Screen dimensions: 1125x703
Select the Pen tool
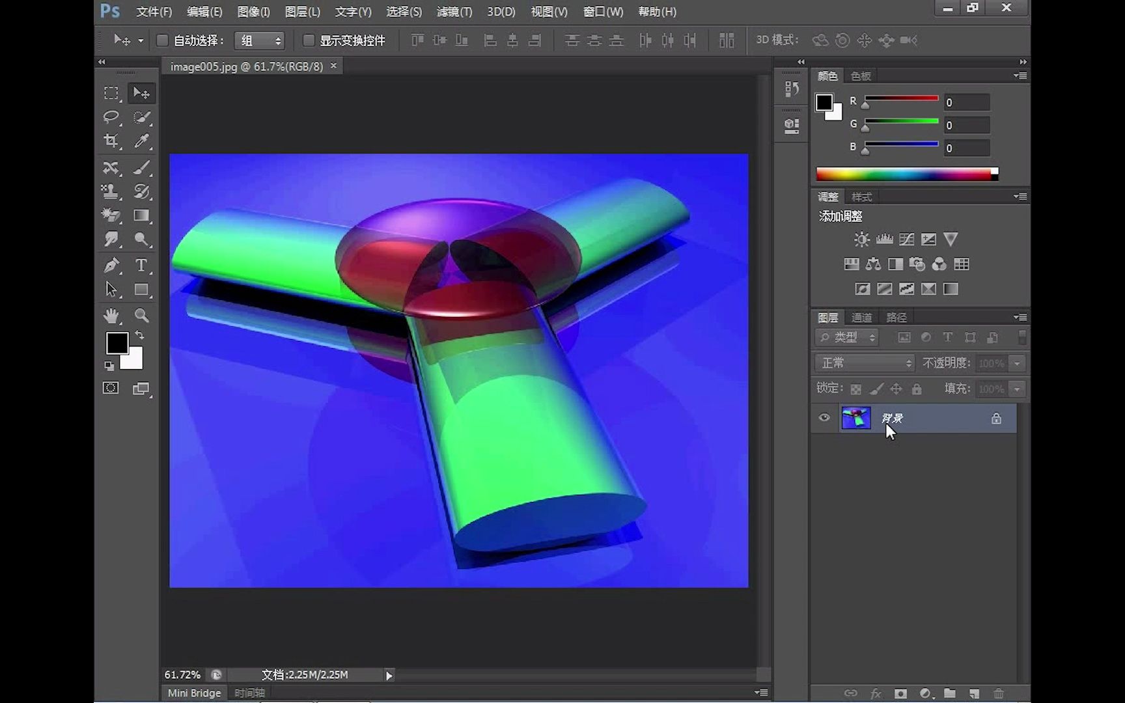click(111, 265)
